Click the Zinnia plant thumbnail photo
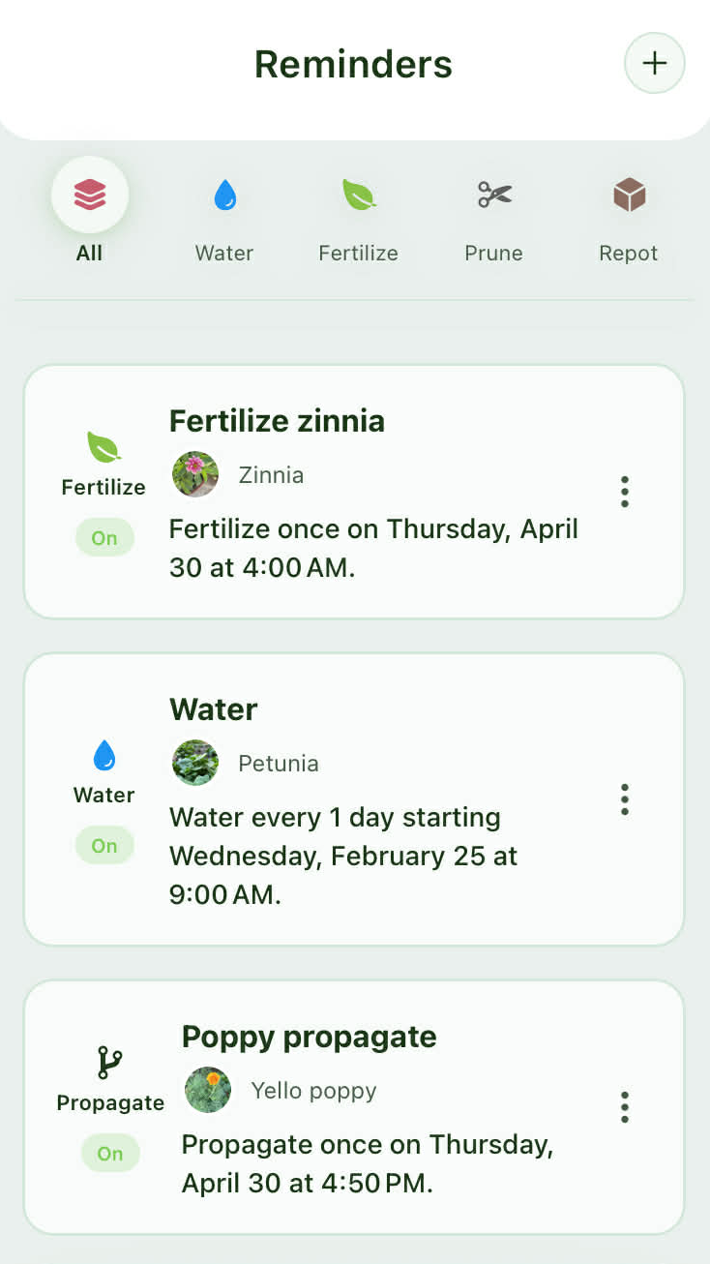 pyautogui.click(x=195, y=475)
